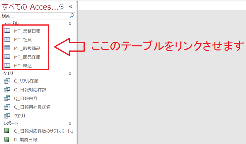Click the MT_取扱商品 table icon
This screenshot has height=144, width=246.
7,48
